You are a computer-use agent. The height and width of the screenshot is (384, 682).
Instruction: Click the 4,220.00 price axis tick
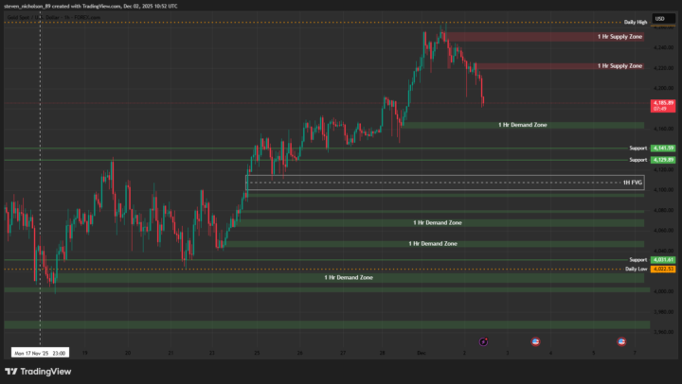pyautogui.click(x=663, y=68)
